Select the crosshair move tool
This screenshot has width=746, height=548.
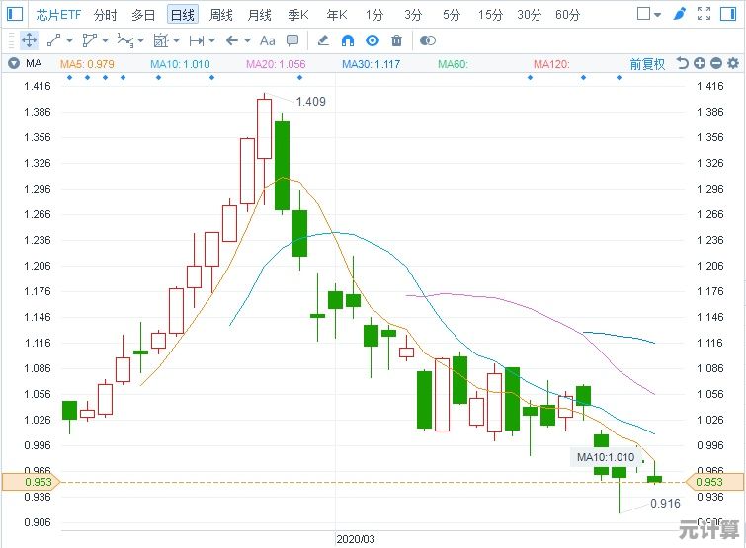tap(29, 40)
